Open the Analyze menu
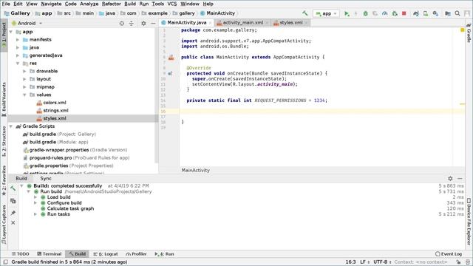This screenshot has height=266, width=473. click(89, 4)
